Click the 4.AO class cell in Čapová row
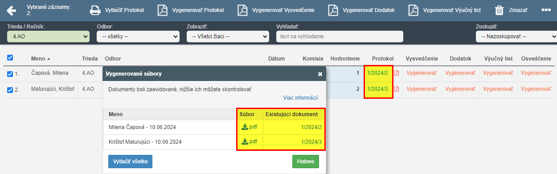The image size is (557, 174). 88,73
